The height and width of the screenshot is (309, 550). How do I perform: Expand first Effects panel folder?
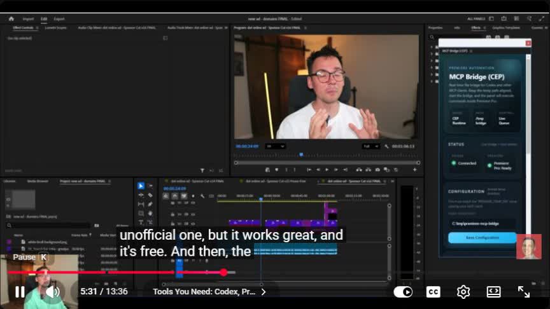[x=432, y=47]
